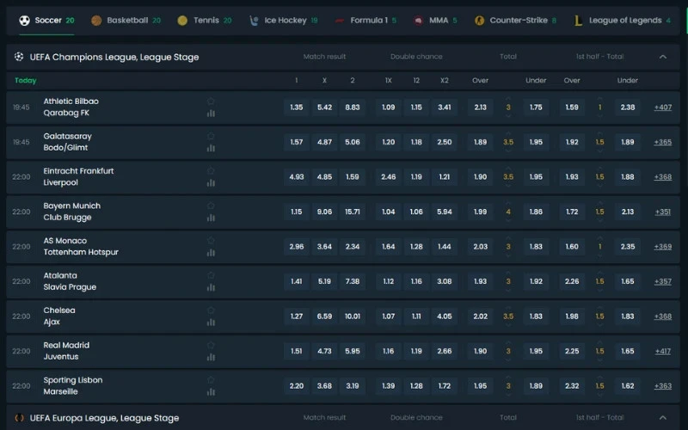
Task: Open +365 more markets for Galatasaray match
Action: click(x=662, y=142)
